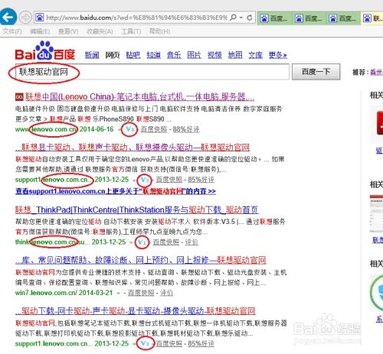Viewport: 383px width, 354px height.
Task: Open the 收藏夹(A) menu
Action: click(x=100, y=31)
